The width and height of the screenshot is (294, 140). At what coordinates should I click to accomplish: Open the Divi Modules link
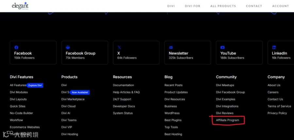pos(19,92)
